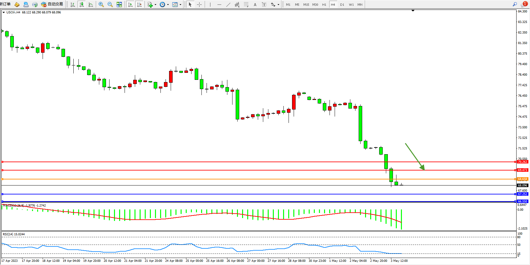Viewport: 530px width, 265px height.
Task: Expand the chart templates dropdown arrow
Action: (x=180, y=4)
